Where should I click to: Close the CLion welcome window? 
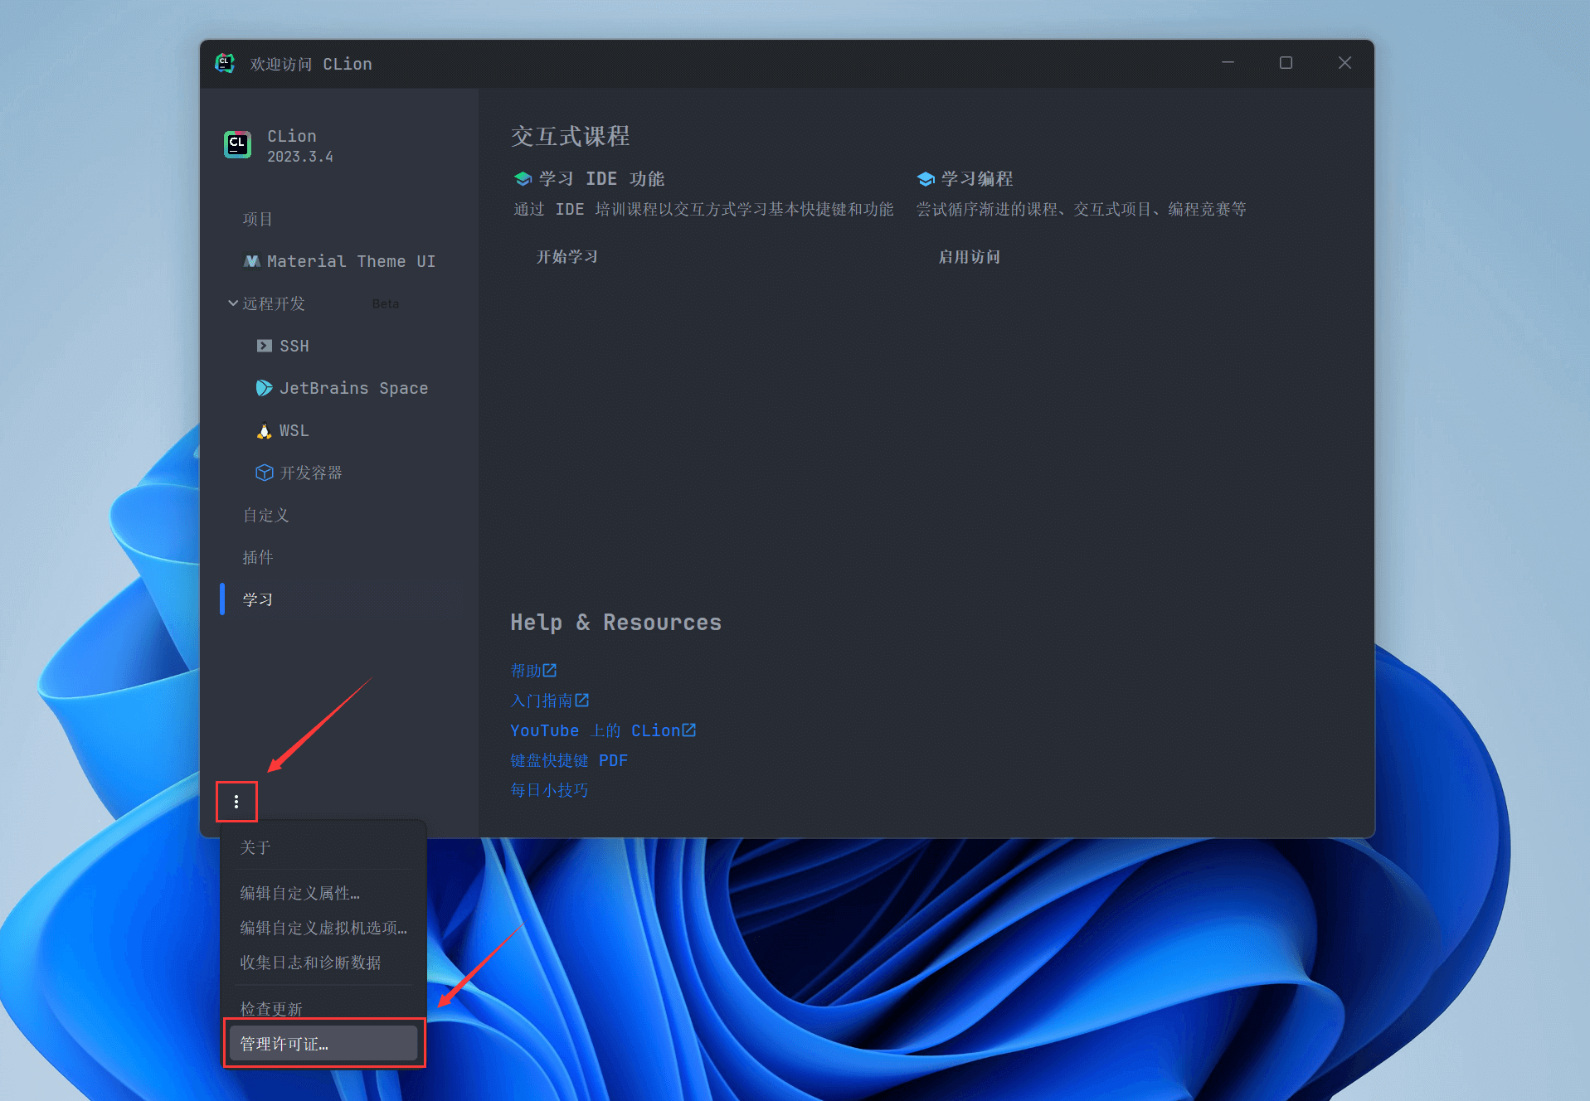[1345, 63]
